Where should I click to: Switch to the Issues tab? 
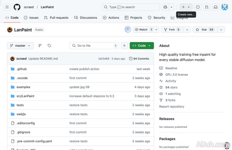[31, 18]
